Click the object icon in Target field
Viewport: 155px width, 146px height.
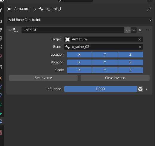pos(67,39)
